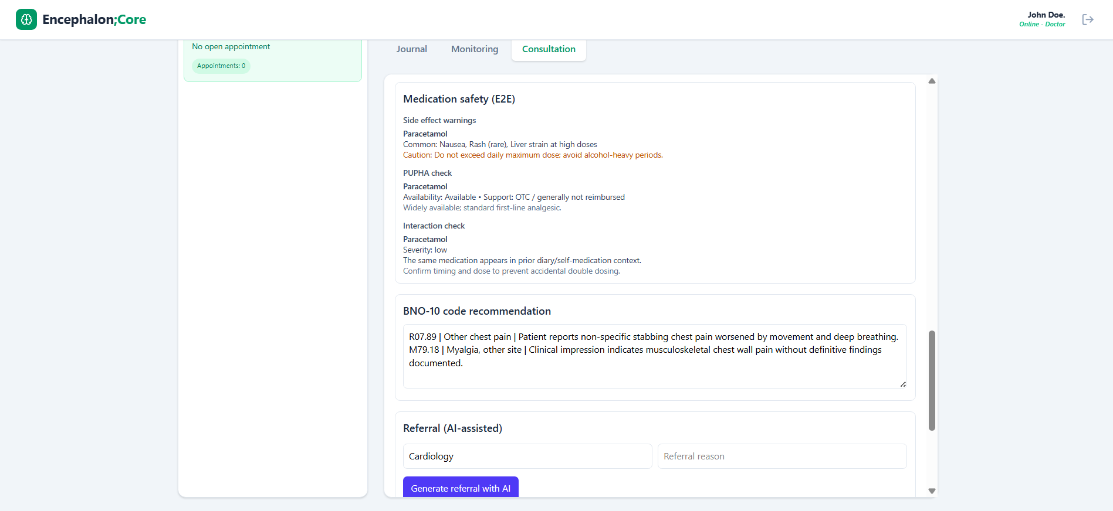Image resolution: width=1113 pixels, height=511 pixels.
Task: Click the Referral reason input
Action: pyautogui.click(x=782, y=456)
